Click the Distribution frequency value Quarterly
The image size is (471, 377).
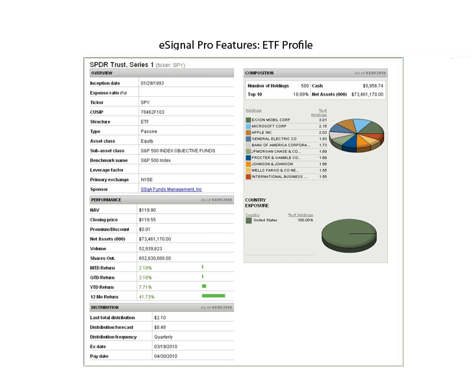click(x=164, y=337)
